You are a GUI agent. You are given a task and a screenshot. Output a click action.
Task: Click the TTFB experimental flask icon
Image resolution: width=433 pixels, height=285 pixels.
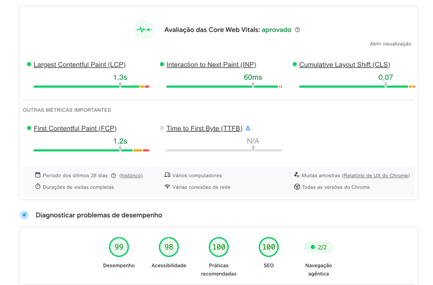click(248, 128)
